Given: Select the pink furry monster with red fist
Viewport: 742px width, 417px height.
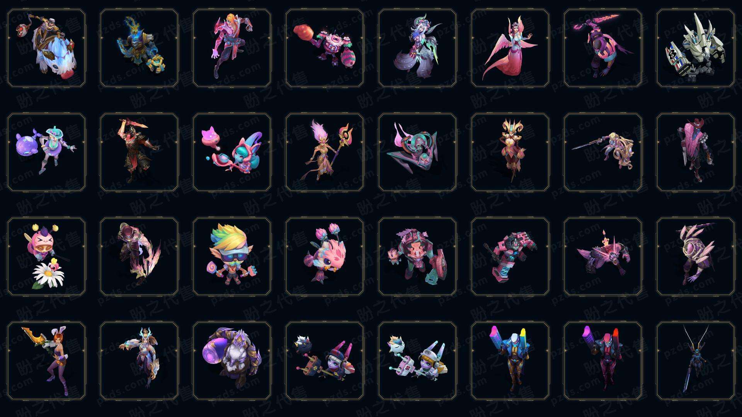Looking at the screenshot, I should [325, 48].
